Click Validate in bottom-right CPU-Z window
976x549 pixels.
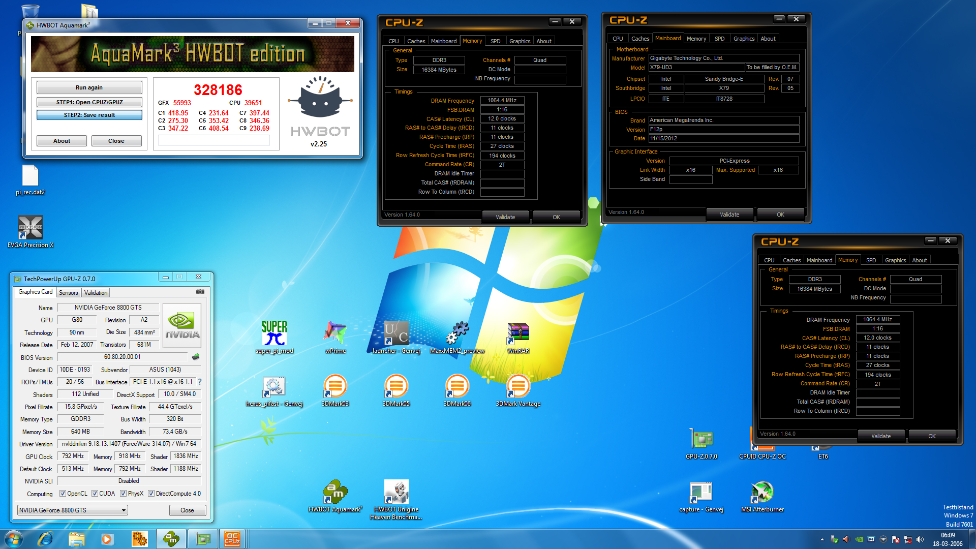point(881,436)
